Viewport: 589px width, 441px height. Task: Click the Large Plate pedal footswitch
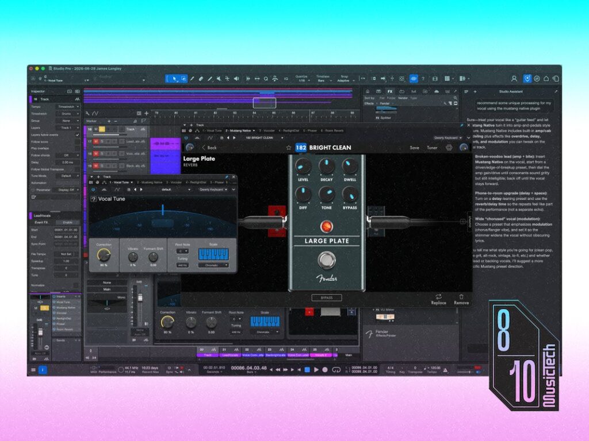tap(327, 260)
